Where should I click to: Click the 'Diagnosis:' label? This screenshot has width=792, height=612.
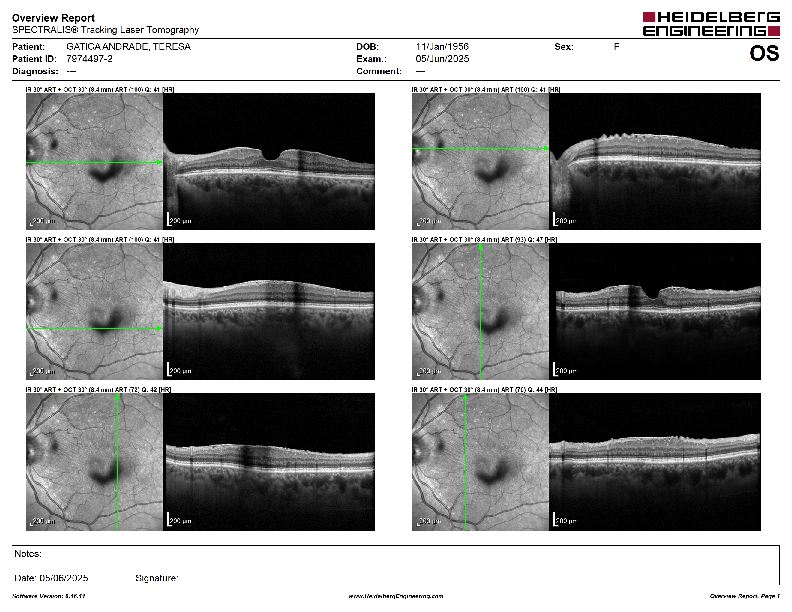click(x=35, y=71)
